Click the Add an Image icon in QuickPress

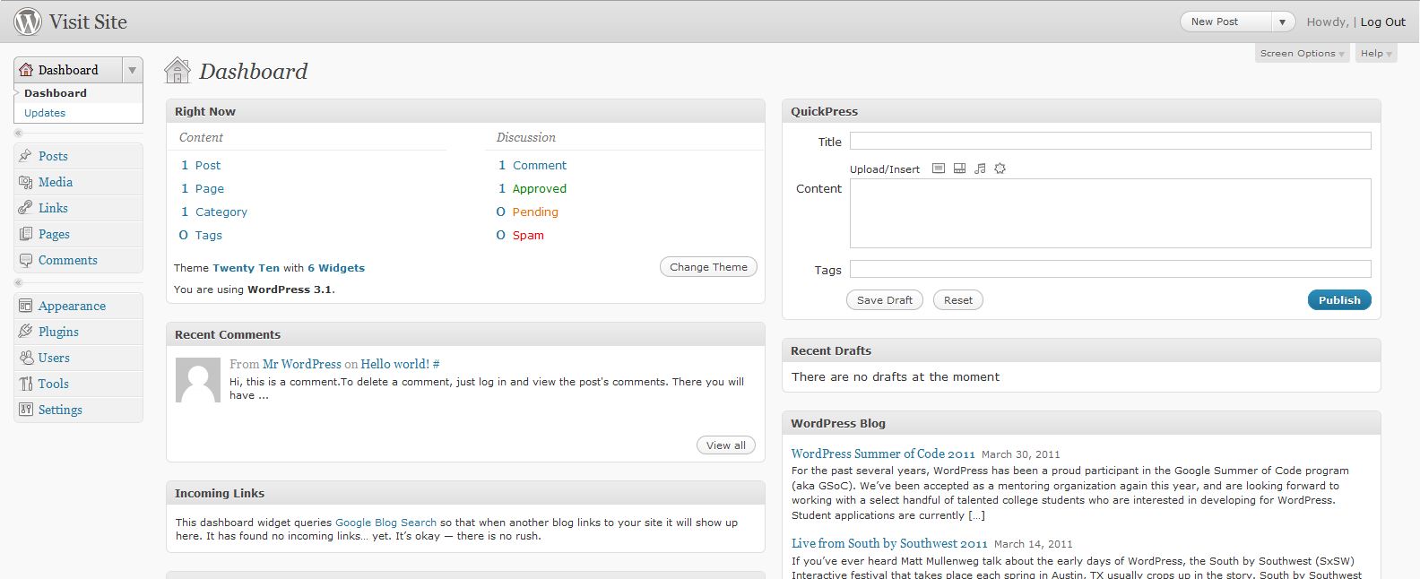click(939, 169)
